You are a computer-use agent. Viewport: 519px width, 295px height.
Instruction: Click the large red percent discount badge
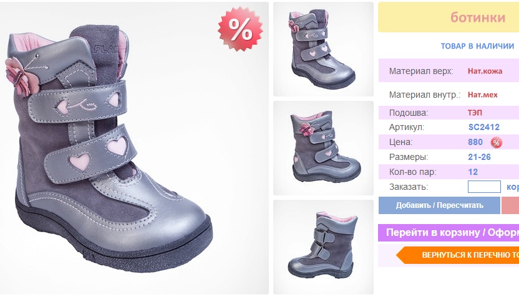[241, 29]
